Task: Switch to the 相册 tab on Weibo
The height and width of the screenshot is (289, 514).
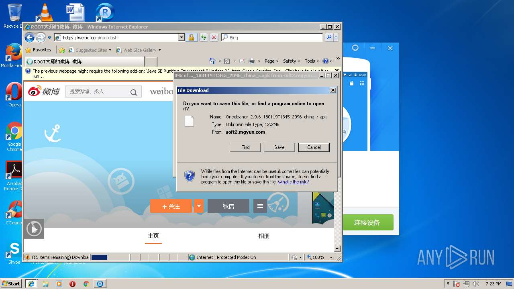Action: coord(264,236)
